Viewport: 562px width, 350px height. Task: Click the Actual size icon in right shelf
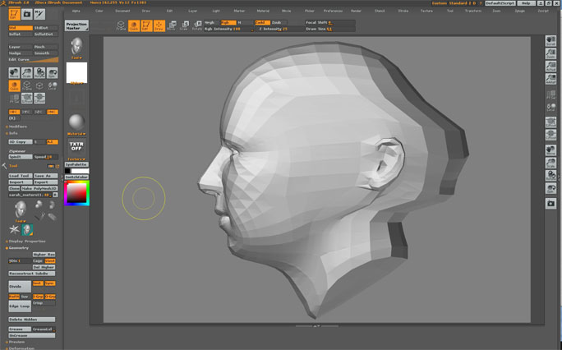click(x=550, y=67)
